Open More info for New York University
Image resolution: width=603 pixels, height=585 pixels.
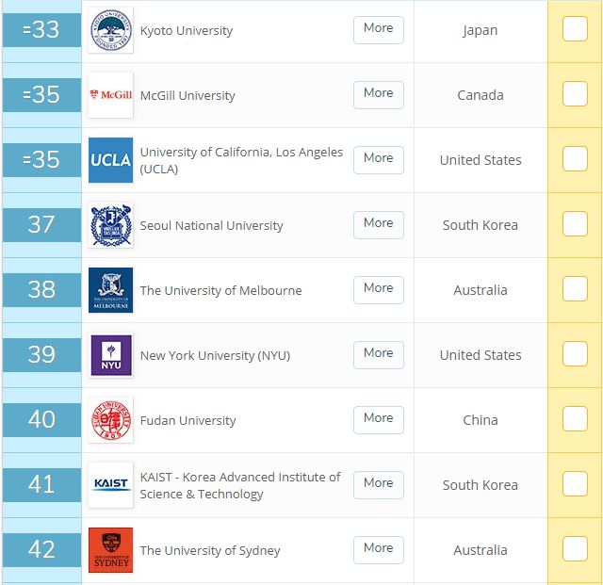coord(378,354)
